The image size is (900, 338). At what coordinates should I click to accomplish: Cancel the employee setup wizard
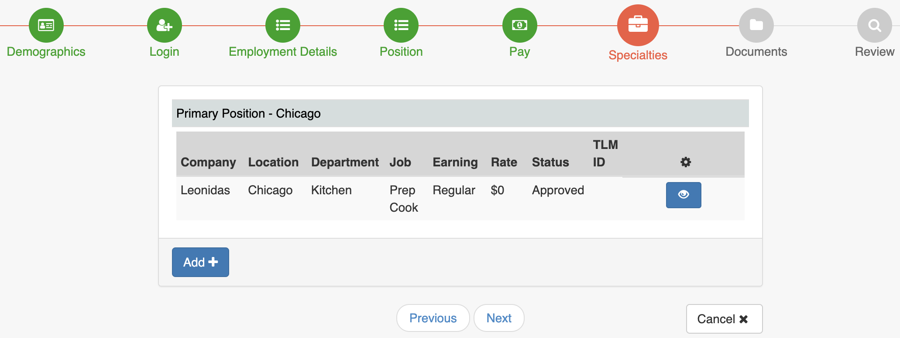pos(724,318)
